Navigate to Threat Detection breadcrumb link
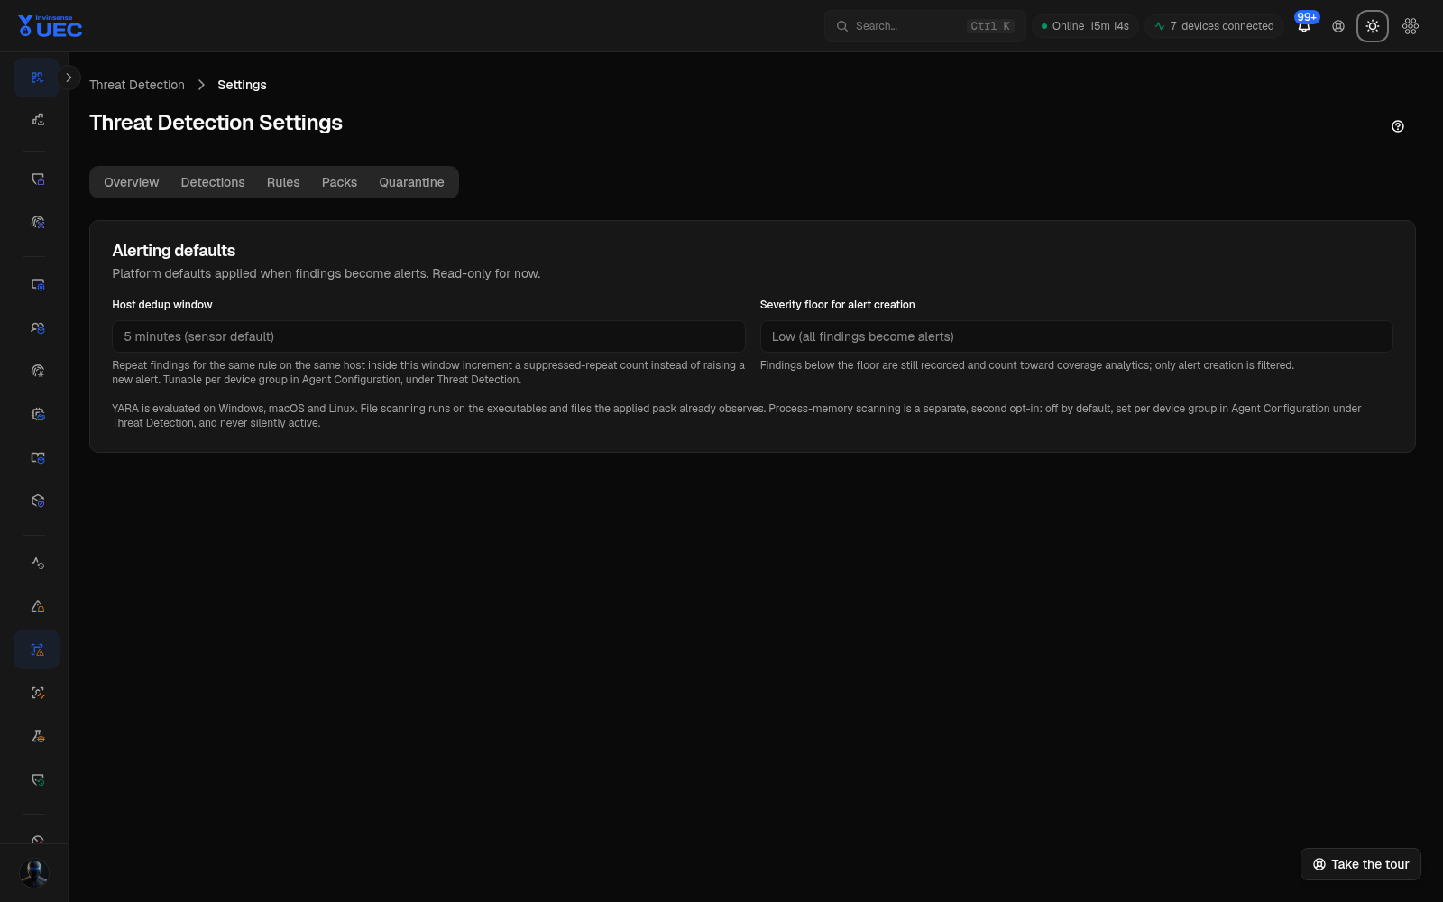The height and width of the screenshot is (902, 1443). (137, 85)
